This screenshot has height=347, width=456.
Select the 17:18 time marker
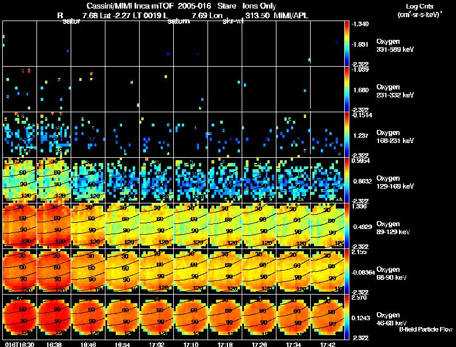(225, 344)
